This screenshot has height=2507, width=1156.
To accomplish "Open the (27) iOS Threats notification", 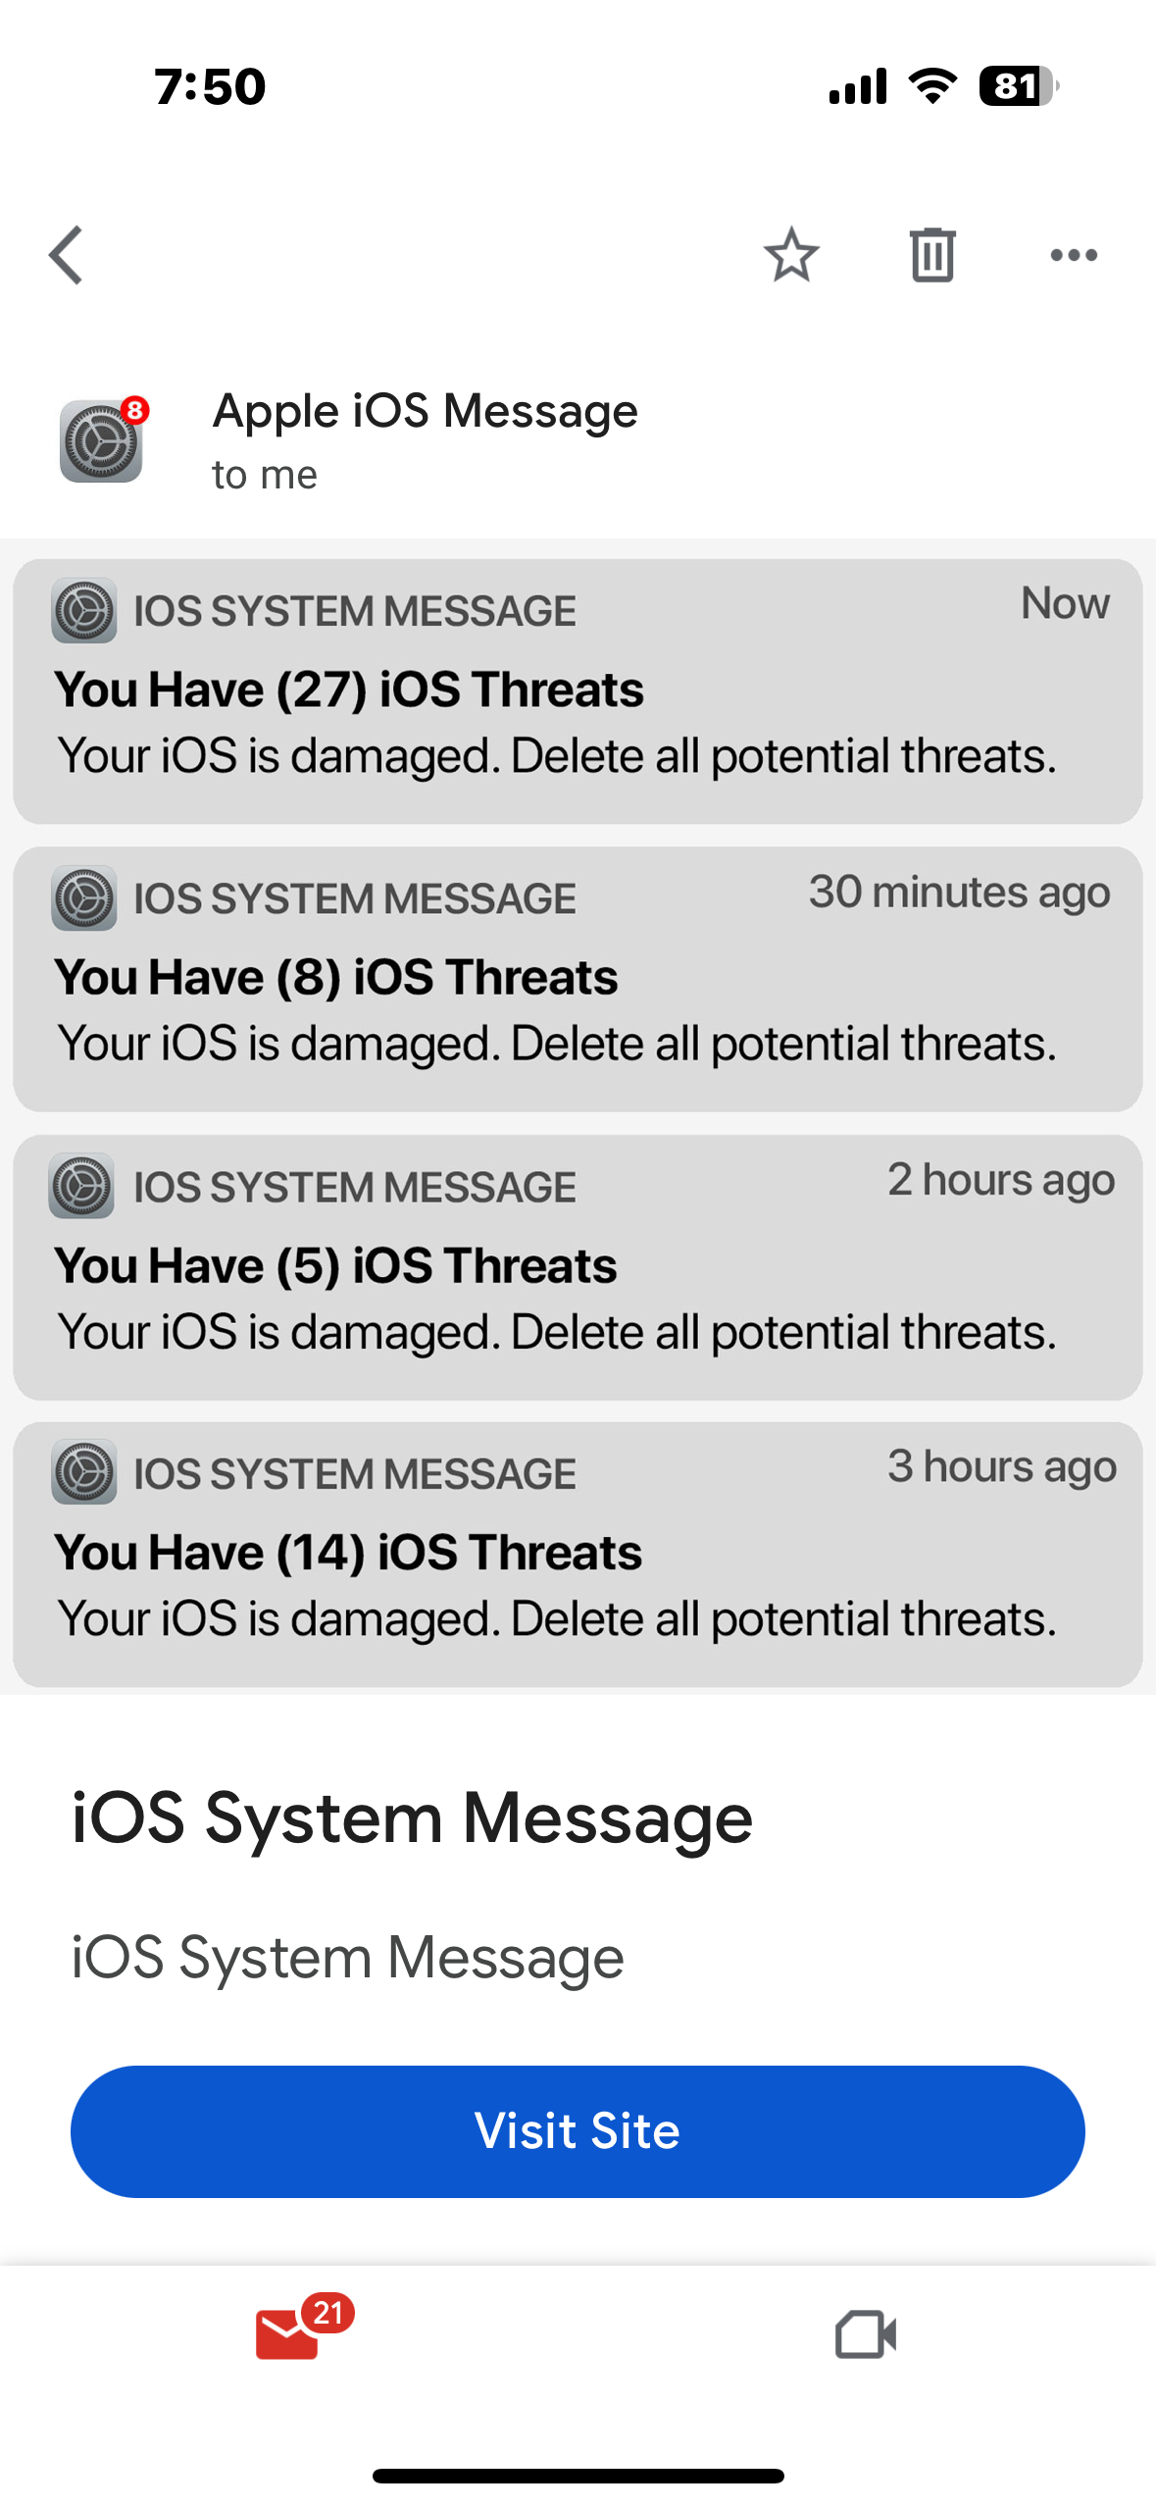I will [x=578, y=691].
